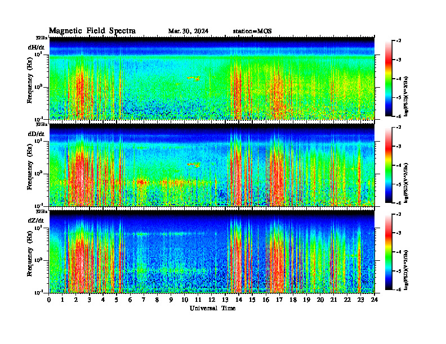
Task: Click the dH/dt panel label
Action: coord(36,47)
